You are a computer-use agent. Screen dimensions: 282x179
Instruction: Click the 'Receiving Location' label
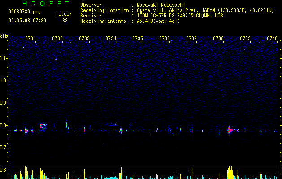click(x=104, y=10)
